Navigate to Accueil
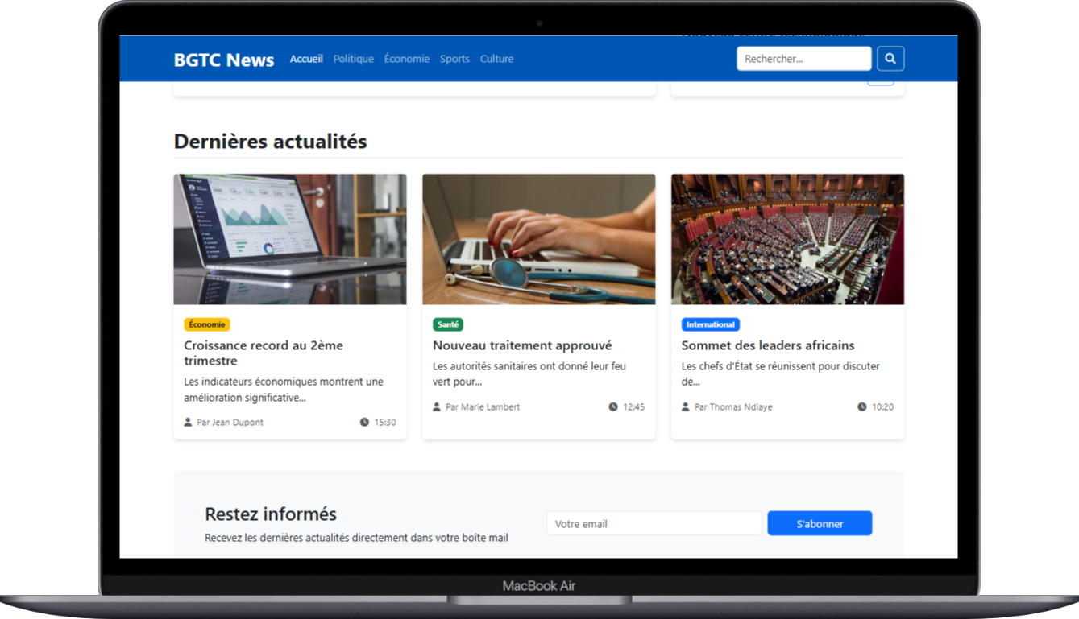The height and width of the screenshot is (619, 1079). click(x=306, y=59)
